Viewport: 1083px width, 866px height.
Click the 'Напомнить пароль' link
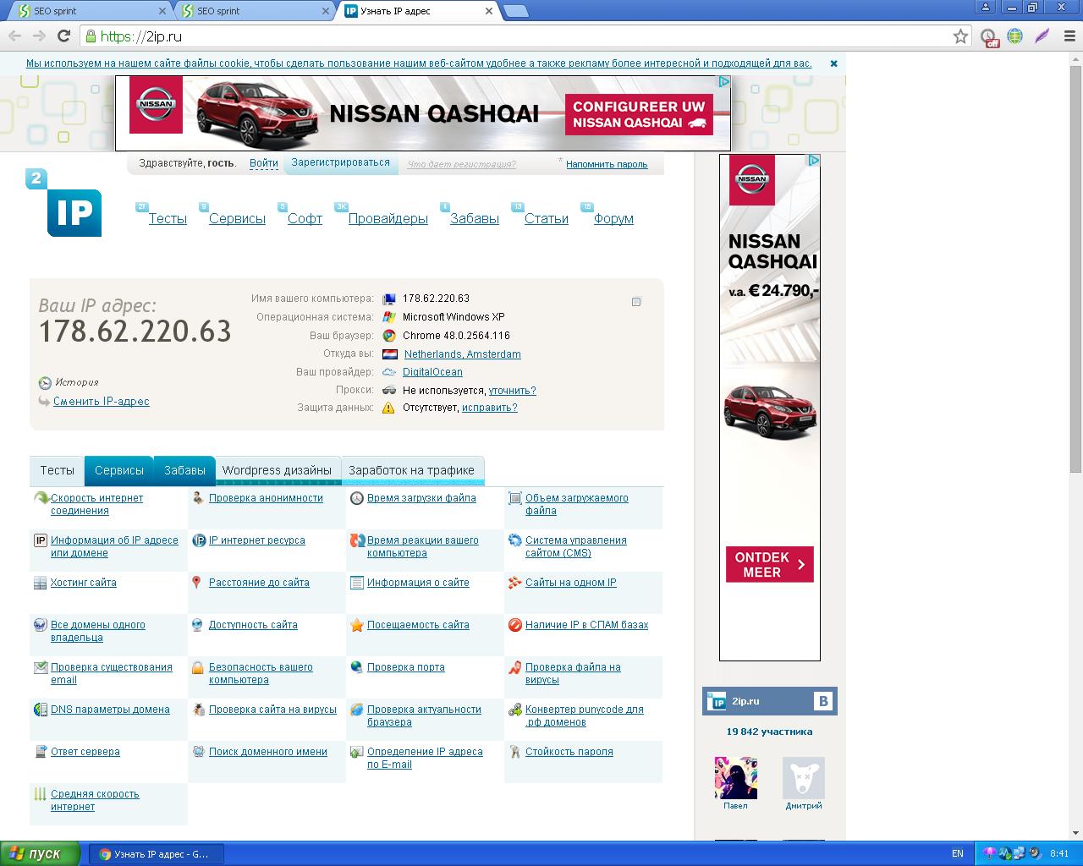pyautogui.click(x=607, y=164)
